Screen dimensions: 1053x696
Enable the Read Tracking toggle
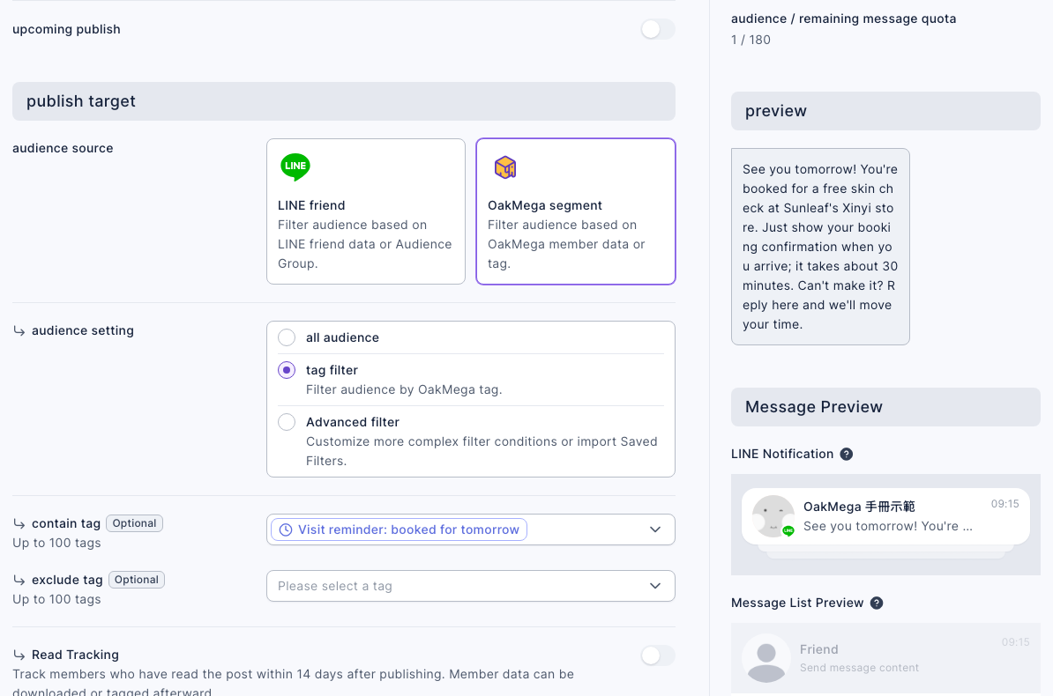tap(657, 655)
